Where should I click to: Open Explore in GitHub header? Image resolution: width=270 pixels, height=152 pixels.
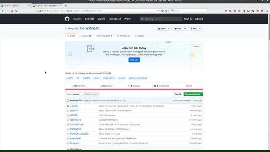click(101, 19)
